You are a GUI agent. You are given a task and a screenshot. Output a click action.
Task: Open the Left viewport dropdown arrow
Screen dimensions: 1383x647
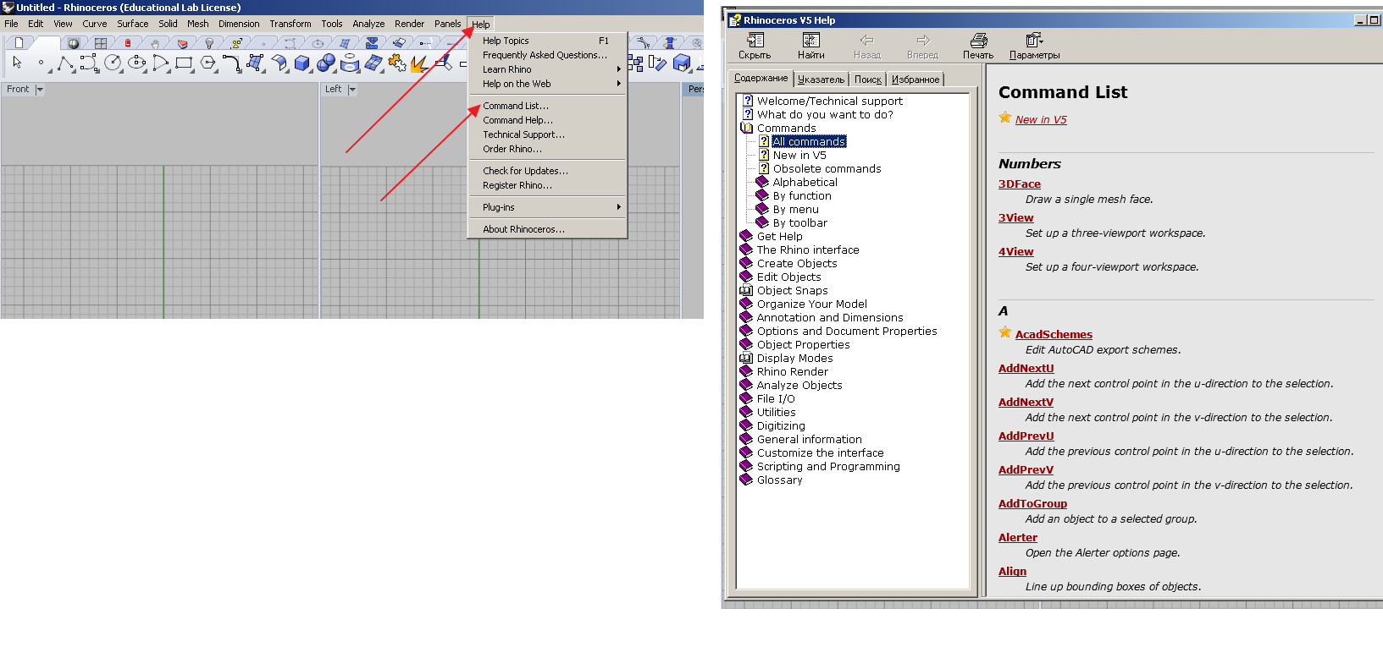(352, 90)
